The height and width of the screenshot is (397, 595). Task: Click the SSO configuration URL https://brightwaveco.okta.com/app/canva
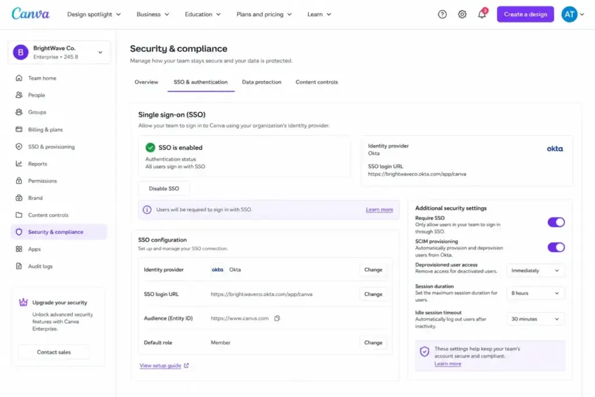261,294
